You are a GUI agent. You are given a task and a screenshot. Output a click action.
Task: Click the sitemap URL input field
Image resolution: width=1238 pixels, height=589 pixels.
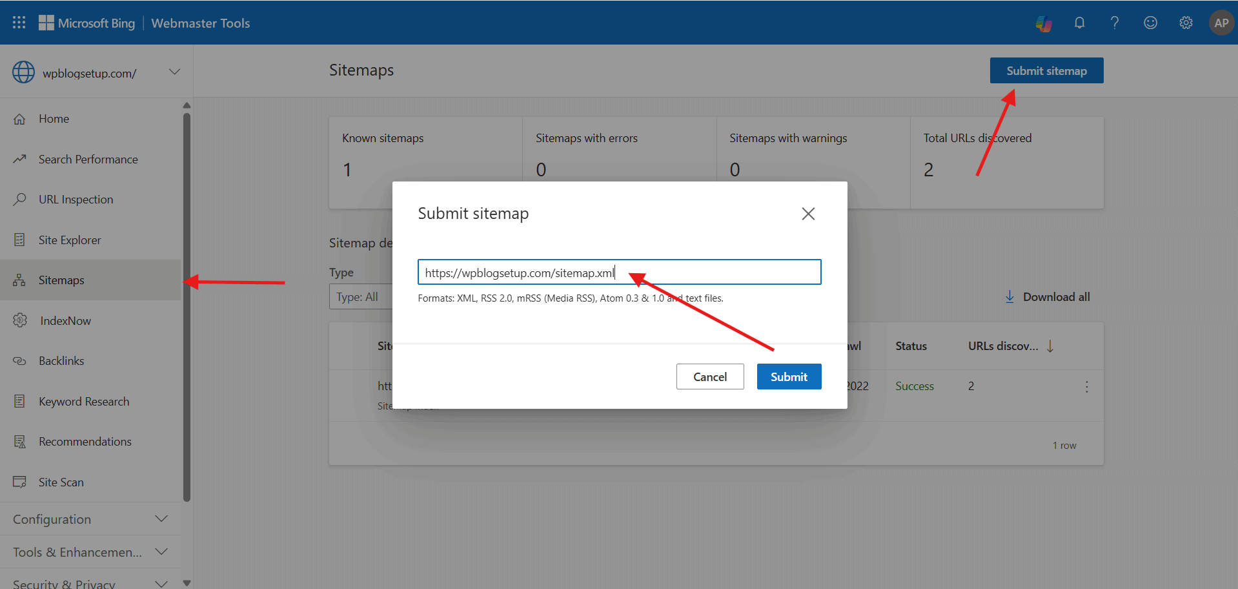(620, 272)
